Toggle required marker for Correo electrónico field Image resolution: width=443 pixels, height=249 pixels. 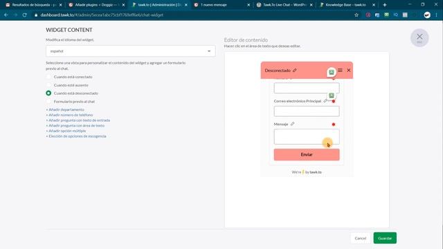click(334, 101)
